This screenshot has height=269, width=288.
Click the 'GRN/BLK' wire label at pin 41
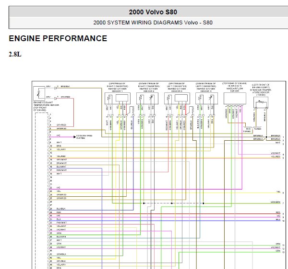[61, 254]
